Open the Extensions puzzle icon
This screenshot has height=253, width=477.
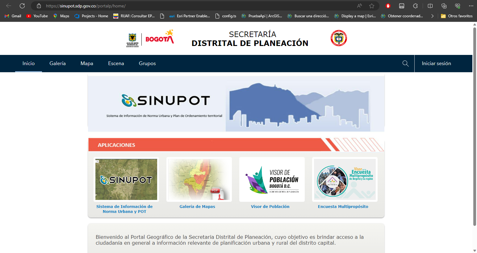[x=415, y=6]
